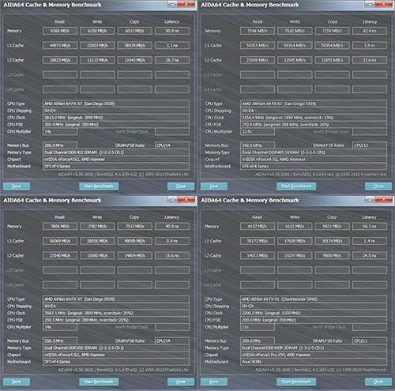The height and width of the screenshot is (391, 395).
Task: Click the 6012 MB/s memory copy value
Action: coord(135,31)
